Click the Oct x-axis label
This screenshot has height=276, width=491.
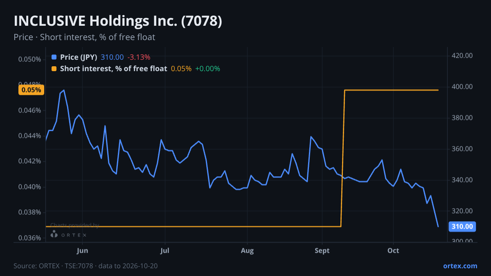pos(393,250)
